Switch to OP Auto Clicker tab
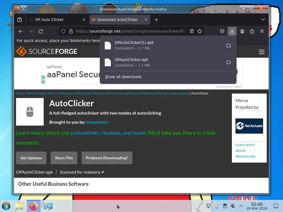 (57, 20)
